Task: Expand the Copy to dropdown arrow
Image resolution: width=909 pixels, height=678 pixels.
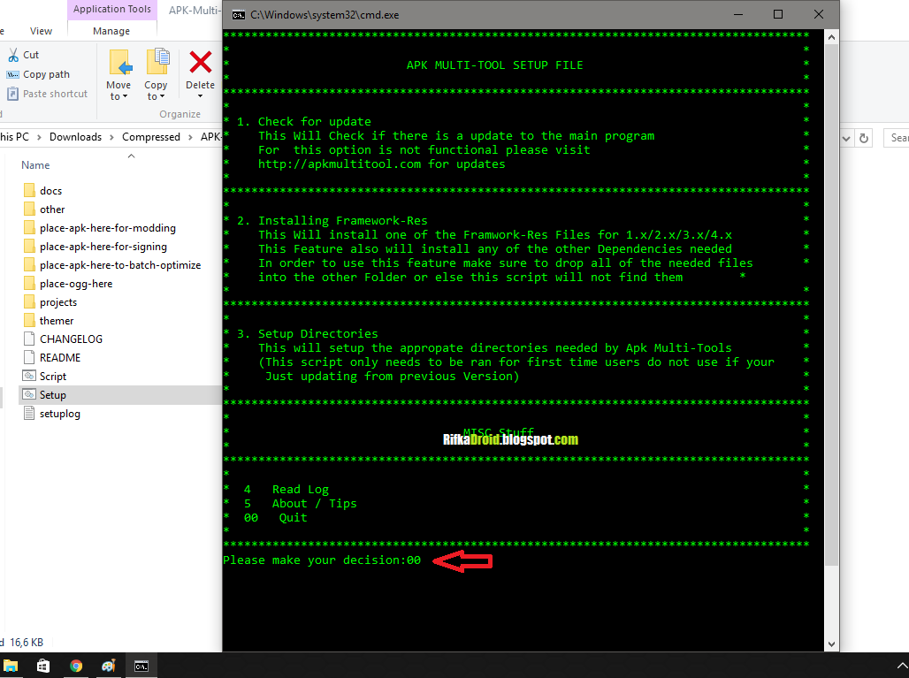Action: coord(162,96)
